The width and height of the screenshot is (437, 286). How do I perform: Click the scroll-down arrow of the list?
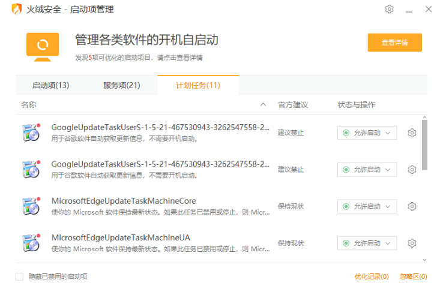[424, 260]
